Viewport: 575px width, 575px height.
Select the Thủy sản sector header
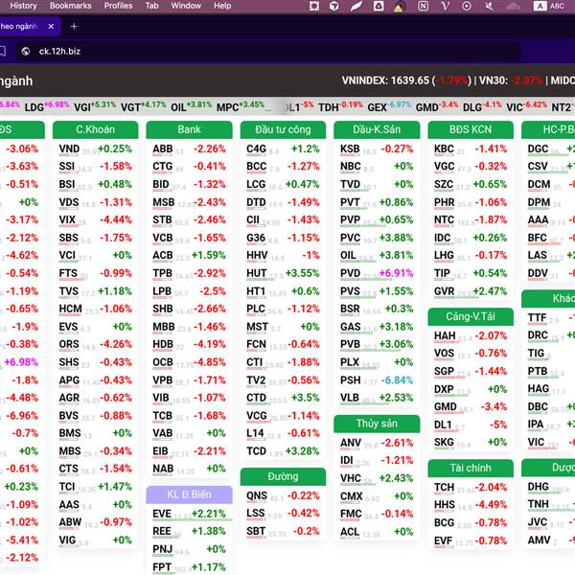pyautogui.click(x=377, y=424)
